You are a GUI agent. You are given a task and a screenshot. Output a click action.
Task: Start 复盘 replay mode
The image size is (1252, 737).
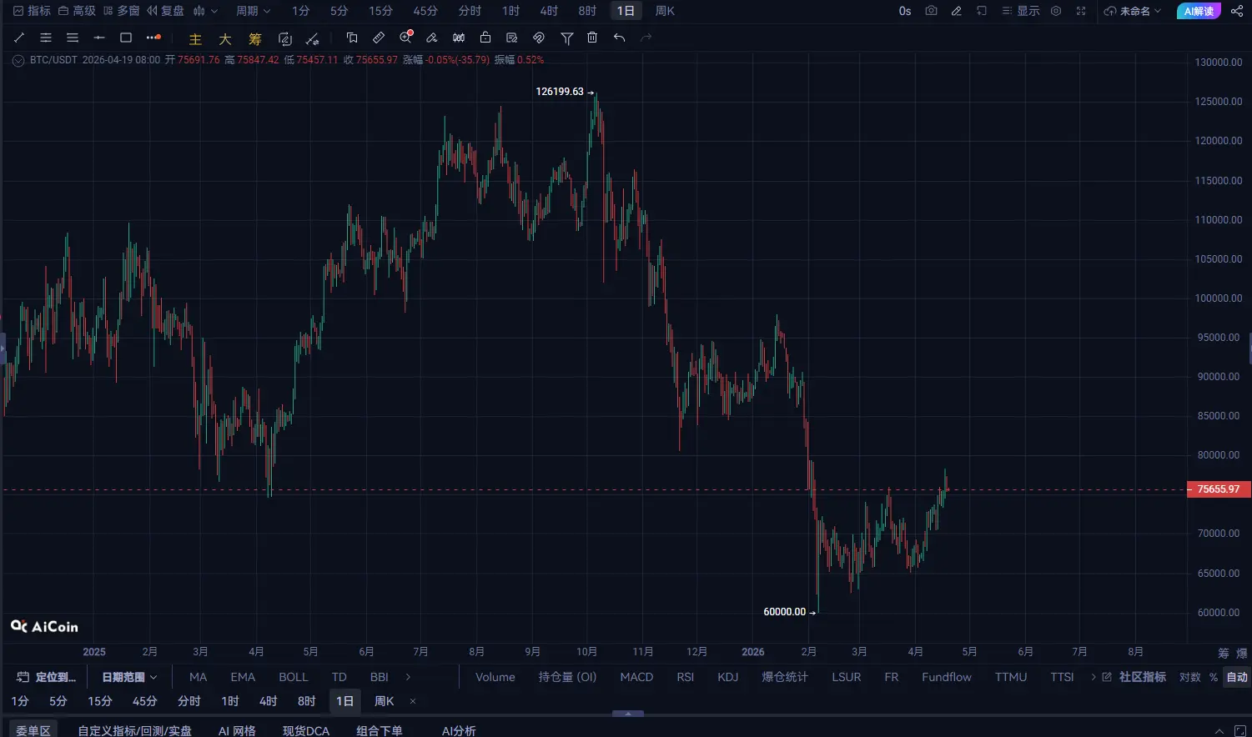tap(165, 11)
